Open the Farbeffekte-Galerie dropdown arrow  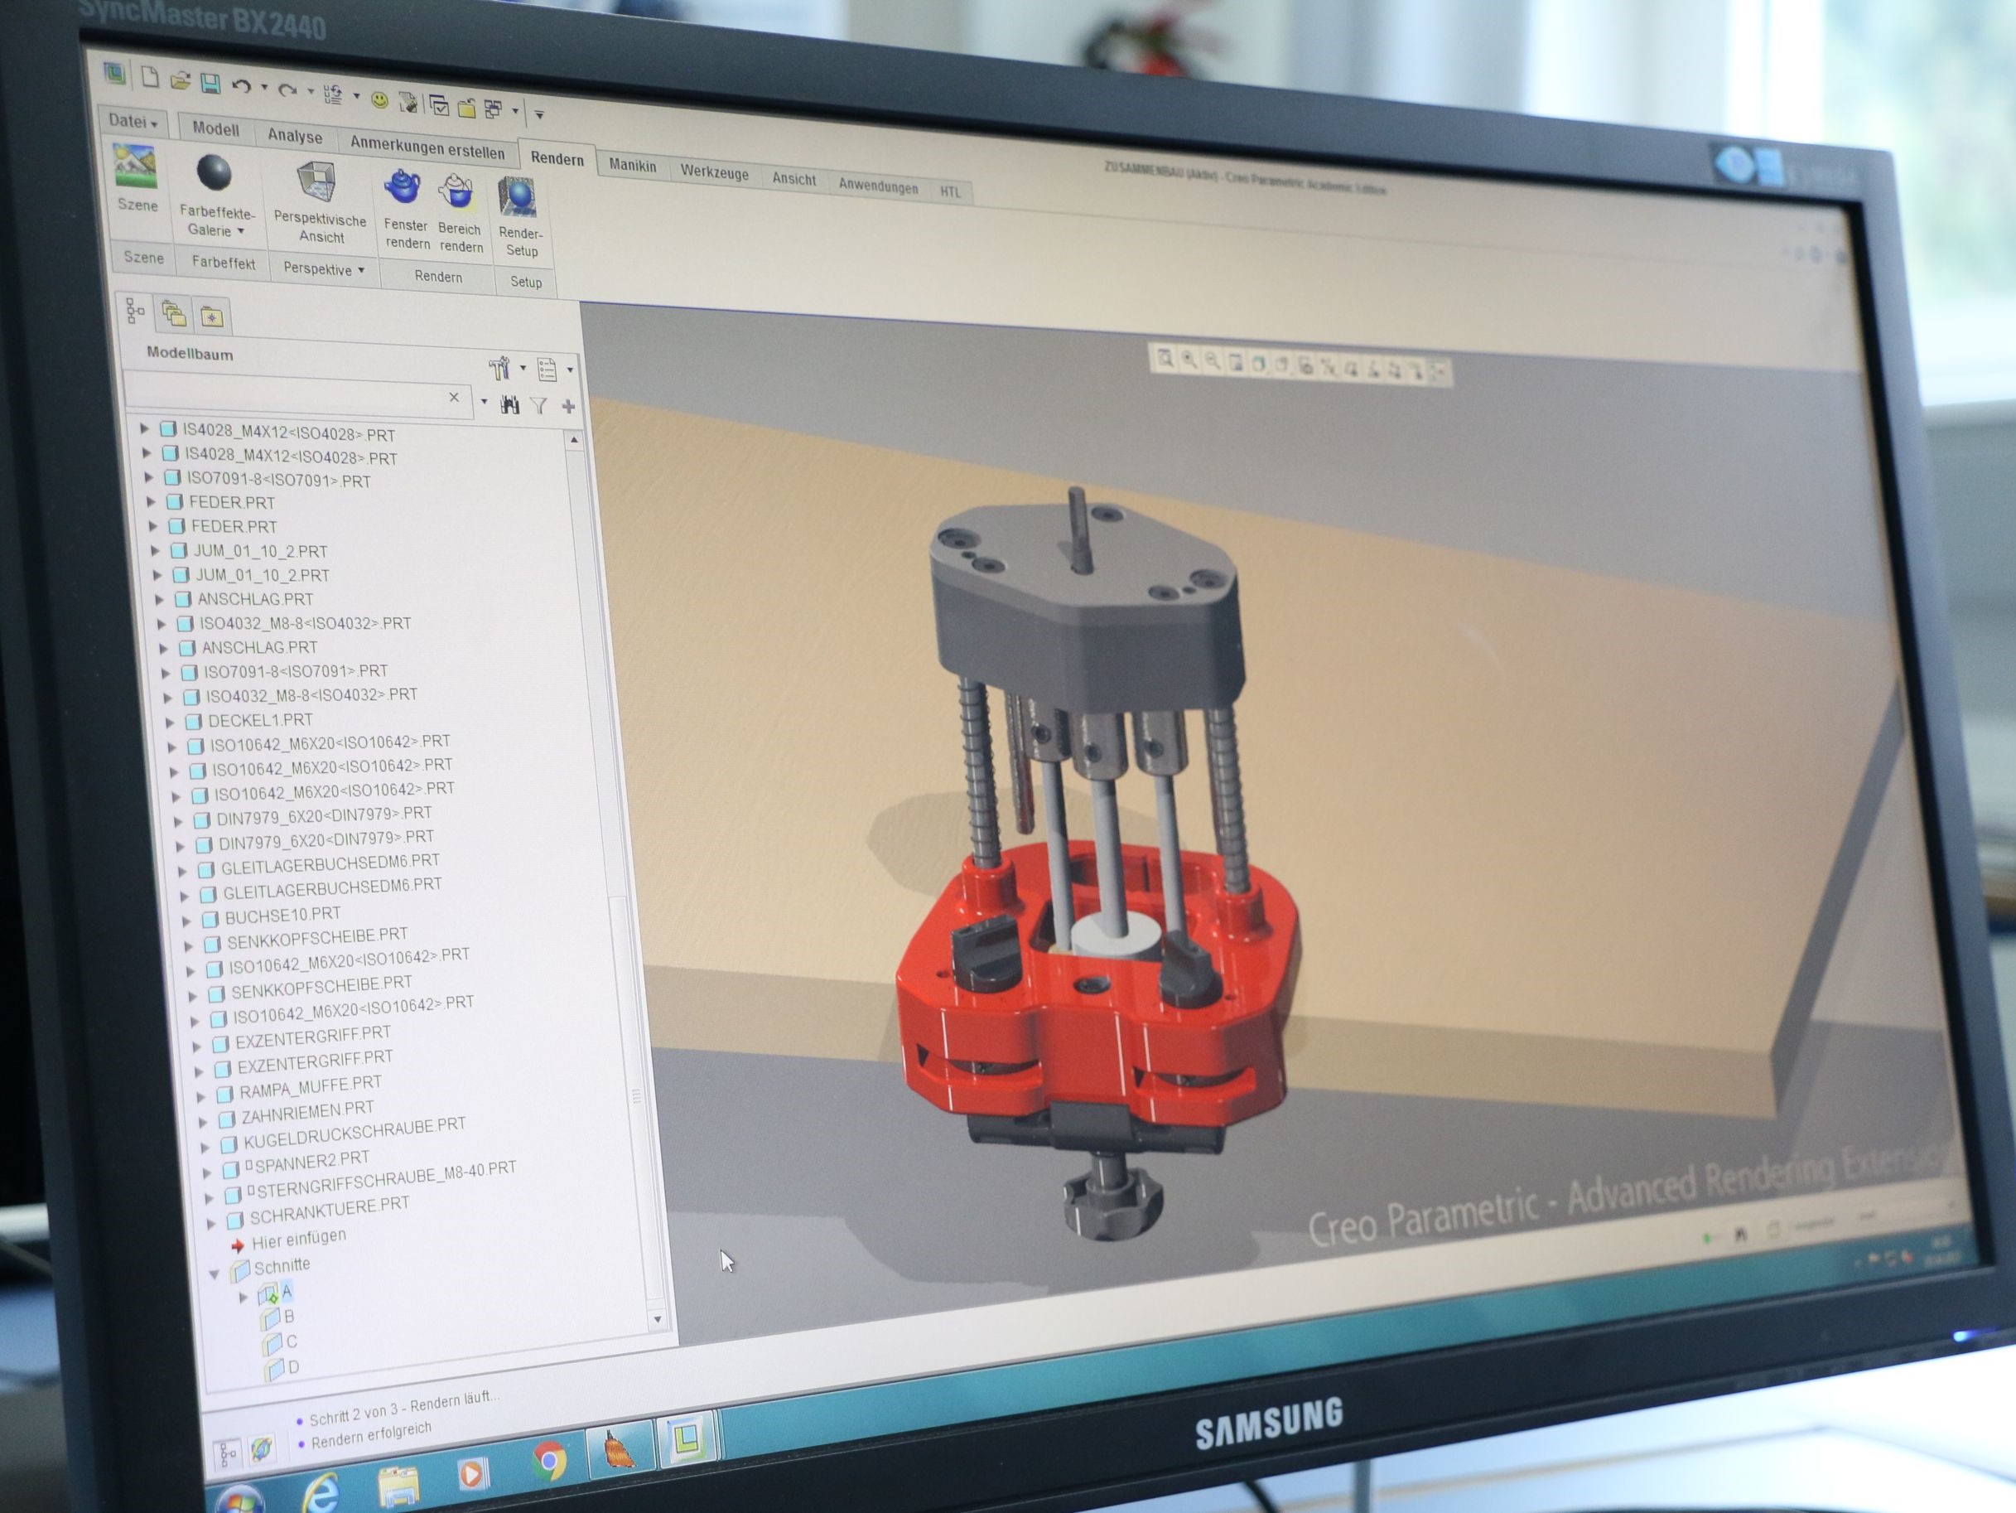pos(240,232)
